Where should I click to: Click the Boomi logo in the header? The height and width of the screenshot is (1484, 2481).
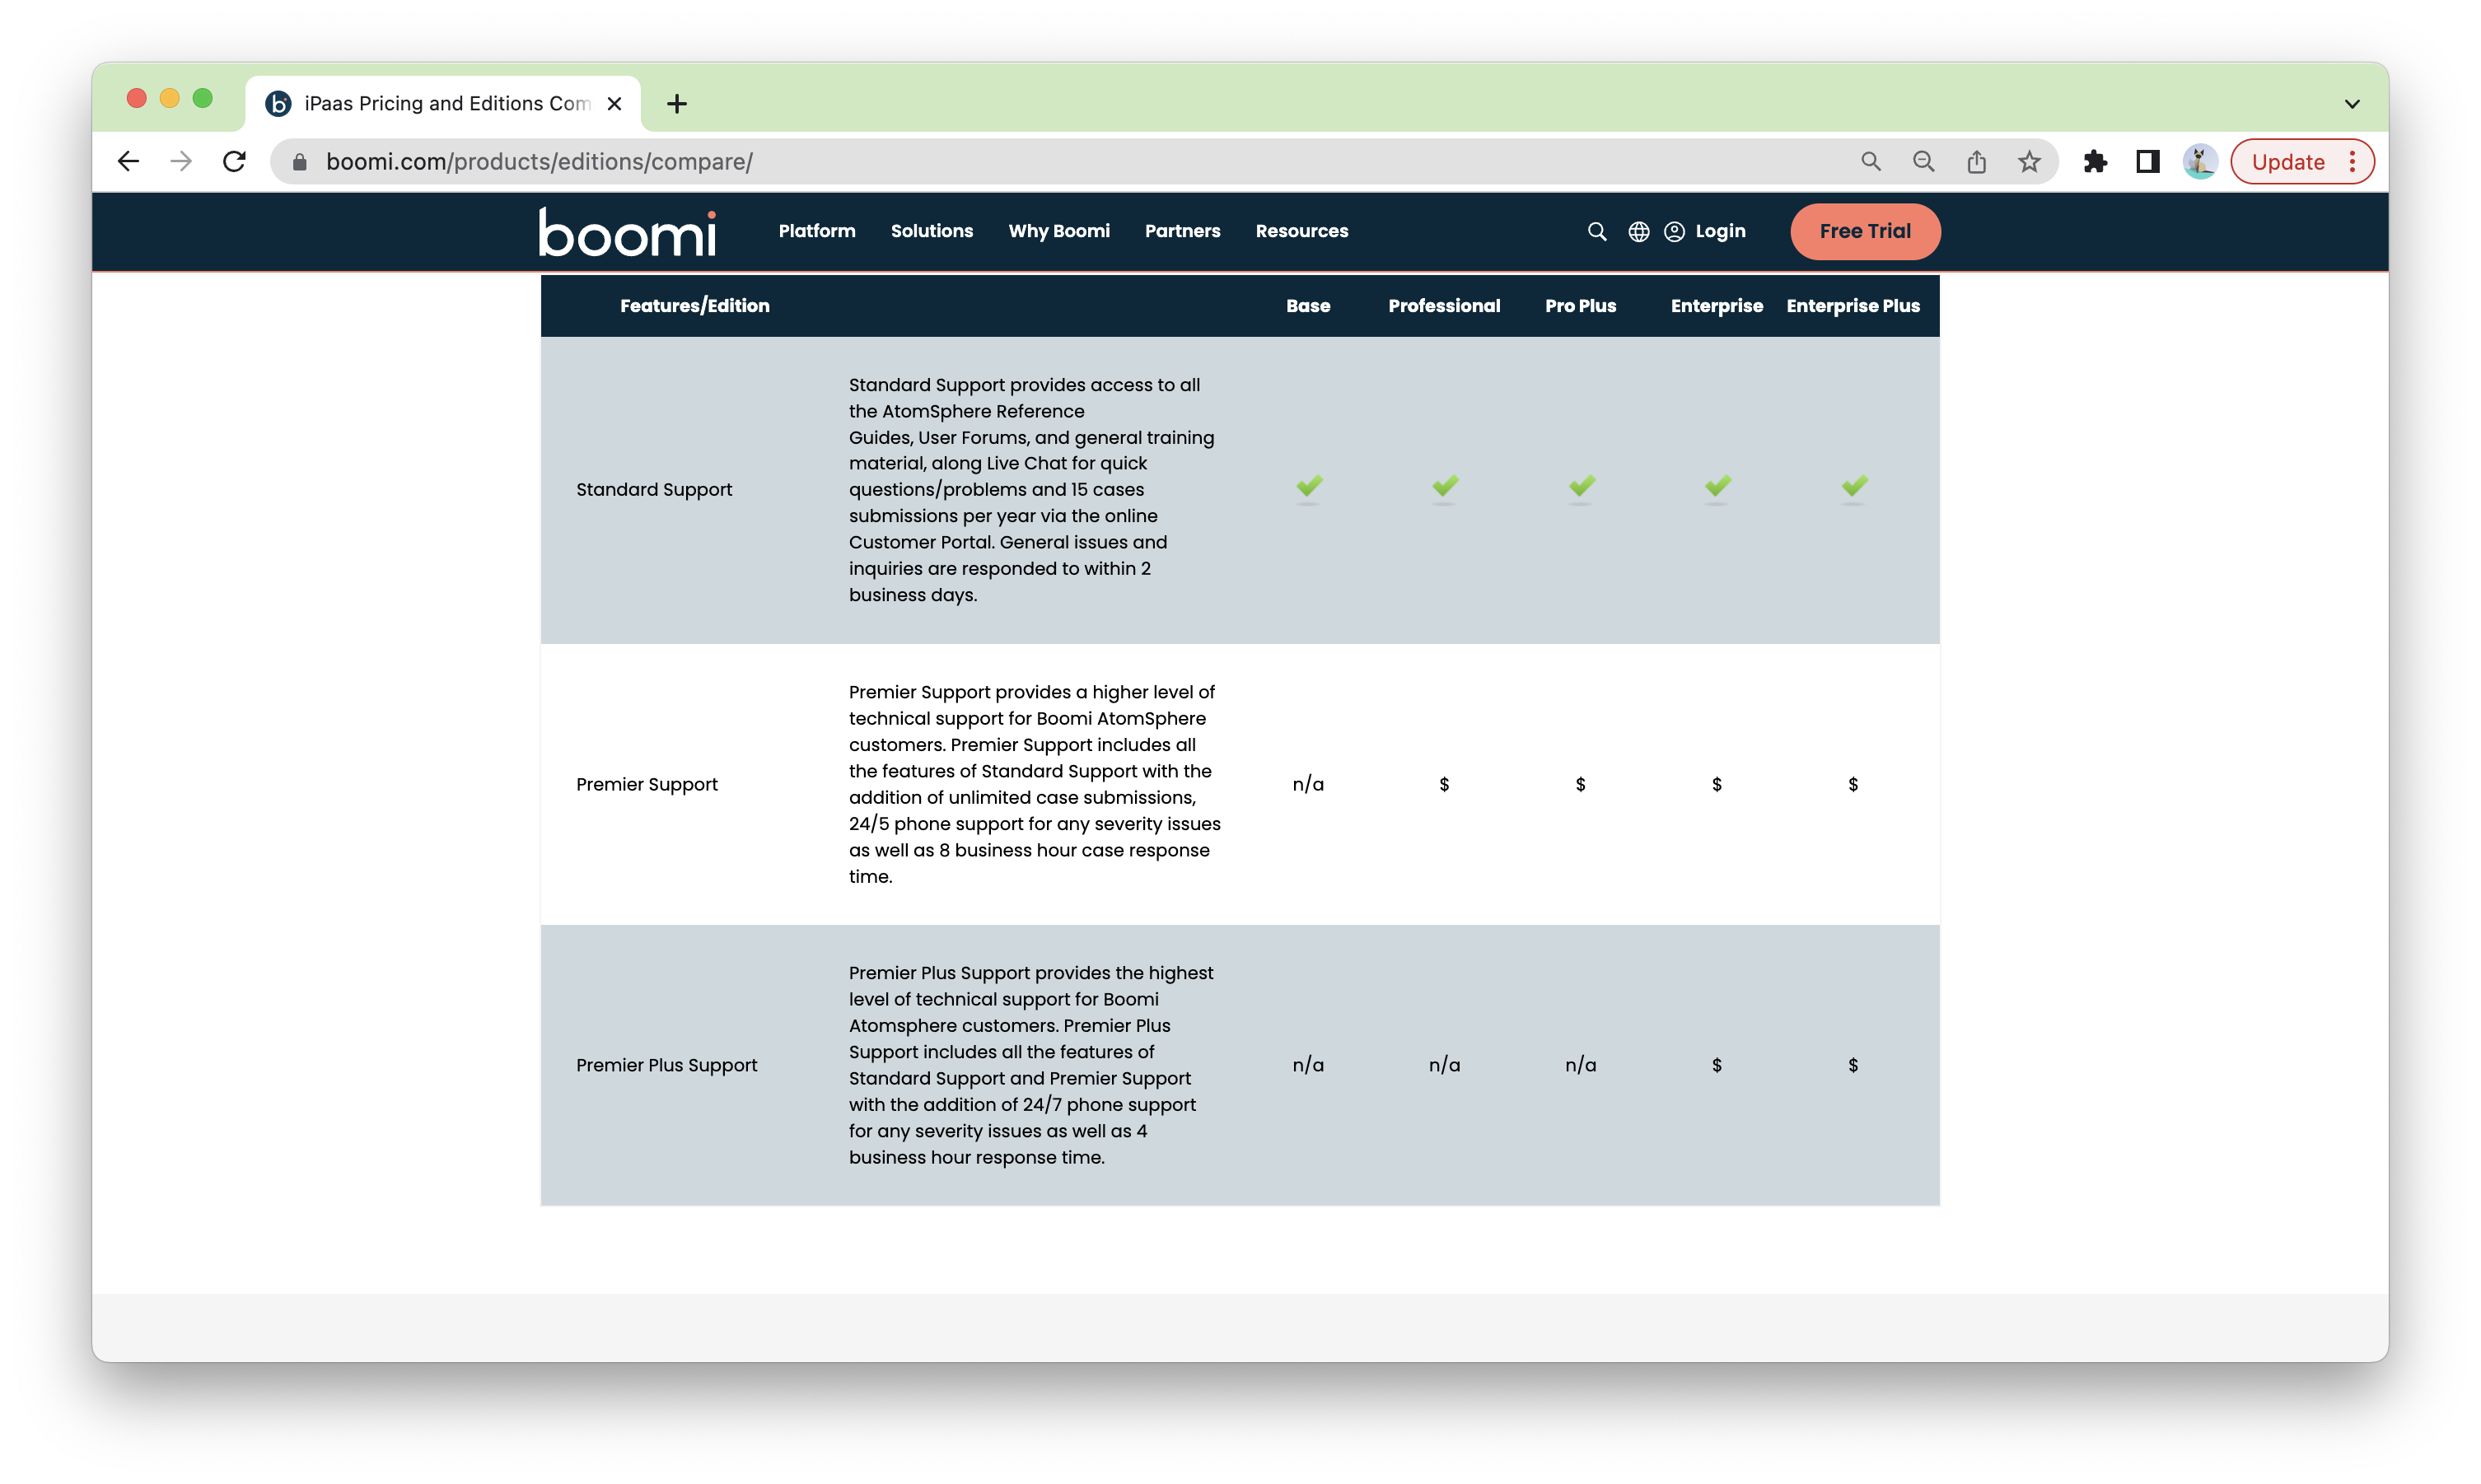pyautogui.click(x=627, y=231)
